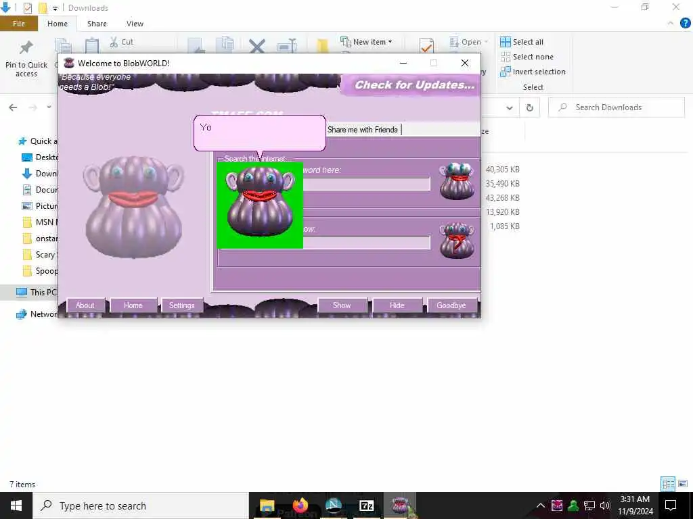The width and height of the screenshot is (693, 519).
Task: Click the Search Downloads field
Action: (x=617, y=107)
